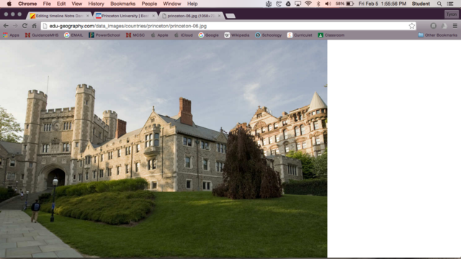Image resolution: width=461 pixels, height=259 pixels.
Task: Open the iCloud bookmark
Action: pos(183,35)
